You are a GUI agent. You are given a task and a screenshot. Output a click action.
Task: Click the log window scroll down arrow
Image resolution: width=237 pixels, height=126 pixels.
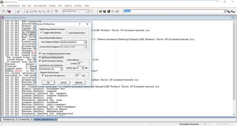click(x=234, y=114)
